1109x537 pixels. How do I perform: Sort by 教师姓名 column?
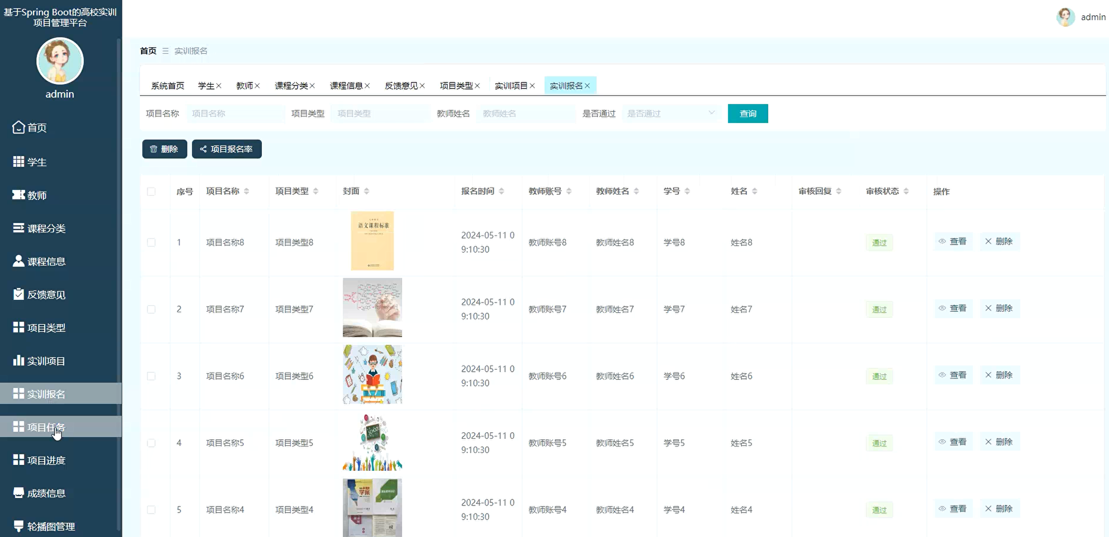tap(637, 191)
